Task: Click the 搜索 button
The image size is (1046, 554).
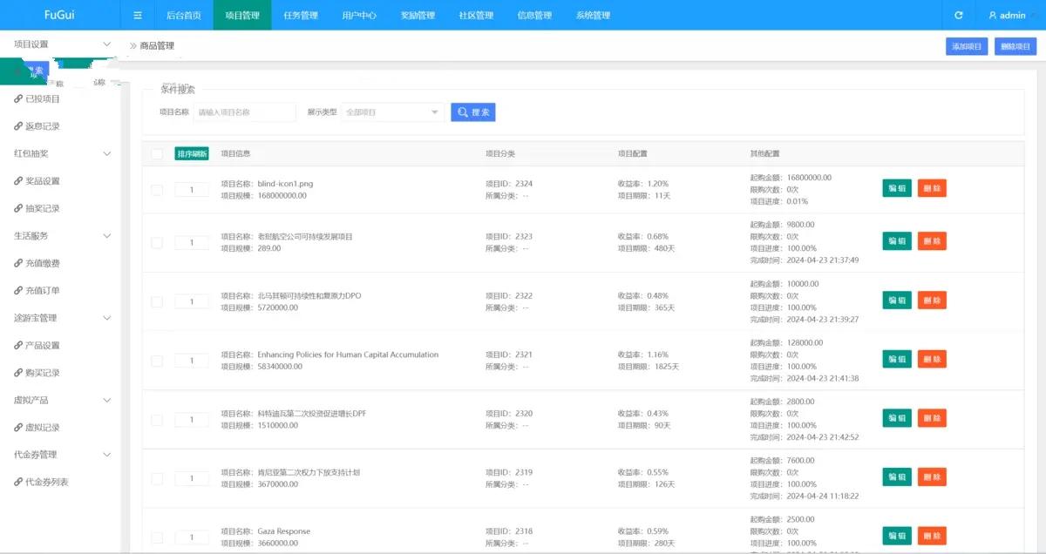Action: pos(473,112)
